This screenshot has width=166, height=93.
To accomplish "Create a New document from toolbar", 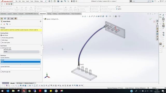I will point(51,1).
